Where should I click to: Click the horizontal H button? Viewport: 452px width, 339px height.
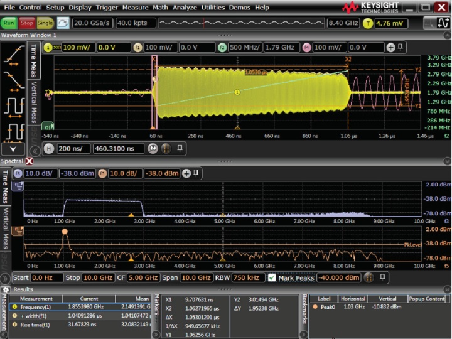tap(49, 149)
